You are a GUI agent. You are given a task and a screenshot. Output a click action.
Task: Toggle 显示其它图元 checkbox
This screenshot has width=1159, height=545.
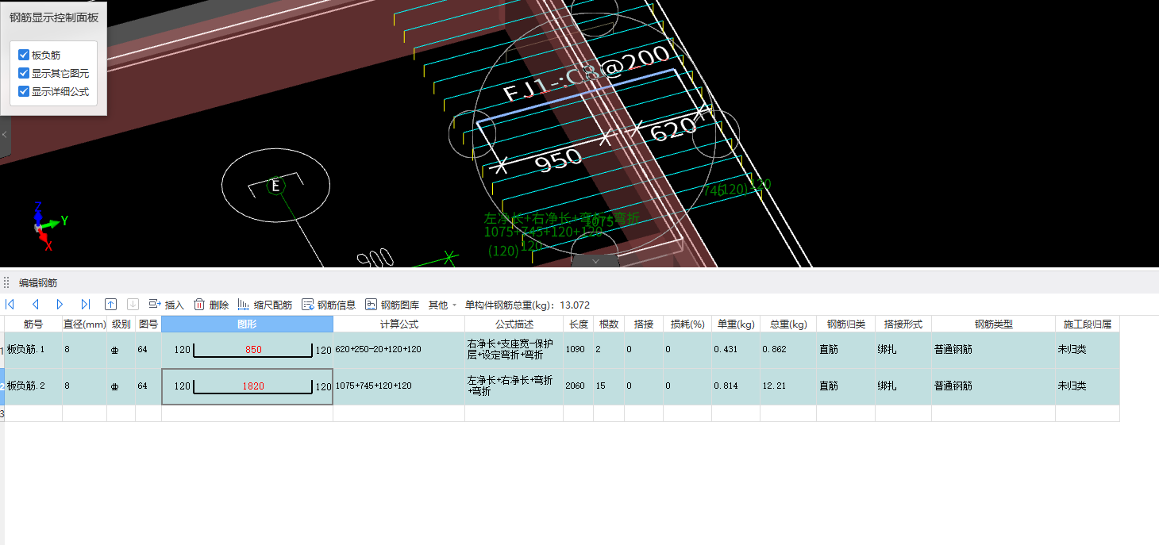pos(24,73)
